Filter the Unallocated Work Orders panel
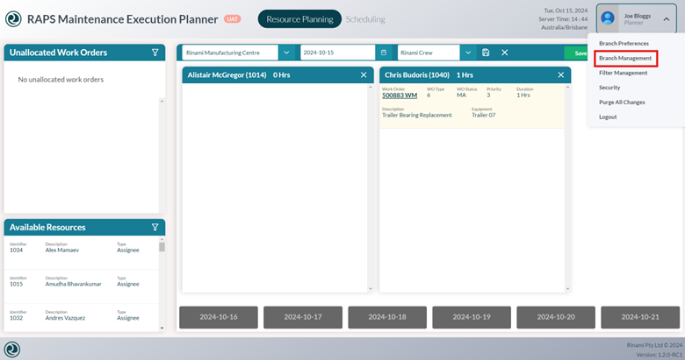 point(155,53)
